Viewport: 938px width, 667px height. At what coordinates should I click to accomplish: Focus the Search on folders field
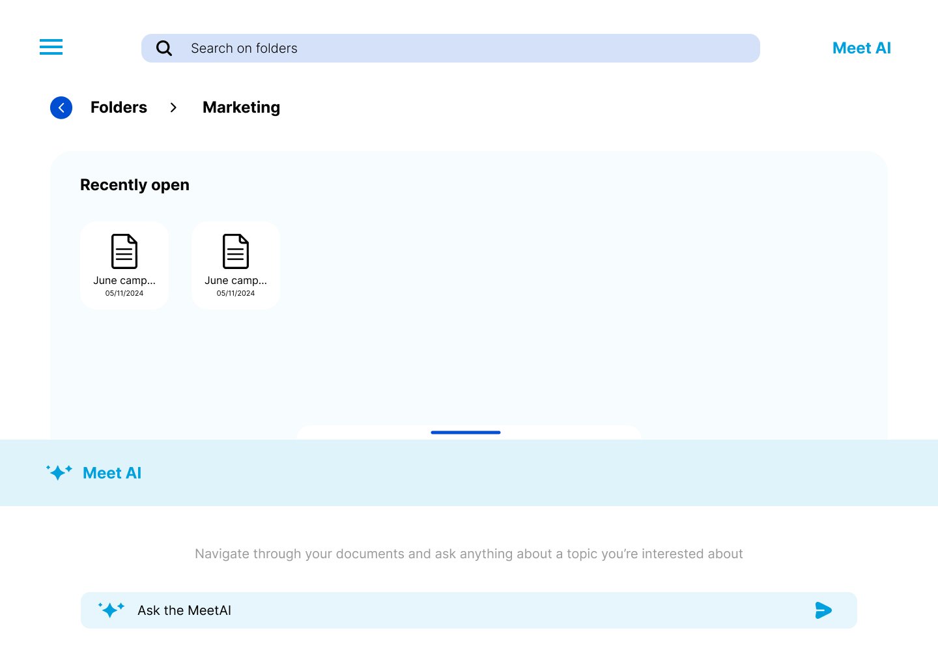point(450,48)
